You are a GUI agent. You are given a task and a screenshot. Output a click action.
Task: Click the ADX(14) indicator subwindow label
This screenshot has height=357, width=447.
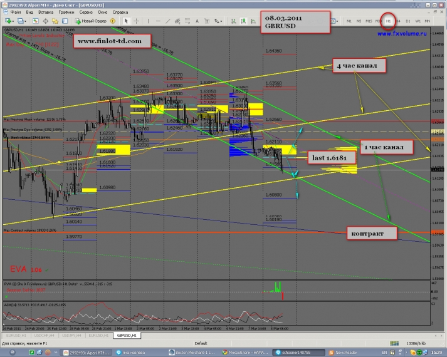(34, 304)
